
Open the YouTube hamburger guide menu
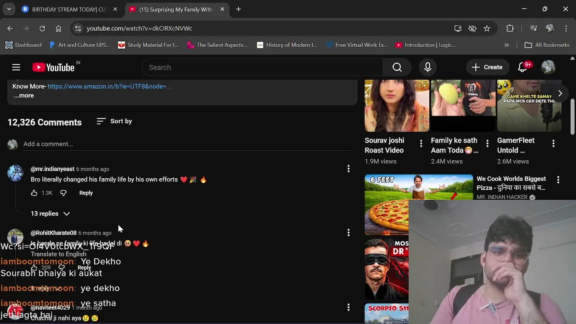[16, 67]
